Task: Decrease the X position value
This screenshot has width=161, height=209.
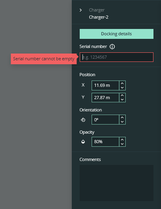Action: pos(122,88)
